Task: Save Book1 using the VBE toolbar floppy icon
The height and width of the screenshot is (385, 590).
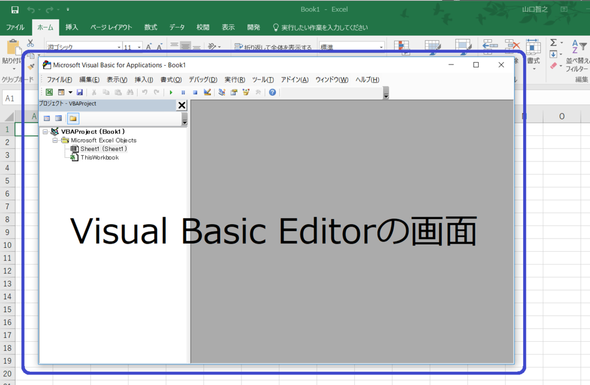Action: [80, 92]
